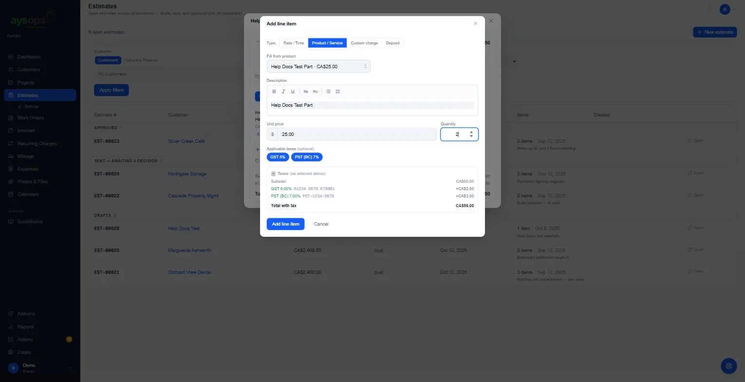Click the 'Total with tax' label
Screen dimensions: 745x382
[x=284, y=206]
